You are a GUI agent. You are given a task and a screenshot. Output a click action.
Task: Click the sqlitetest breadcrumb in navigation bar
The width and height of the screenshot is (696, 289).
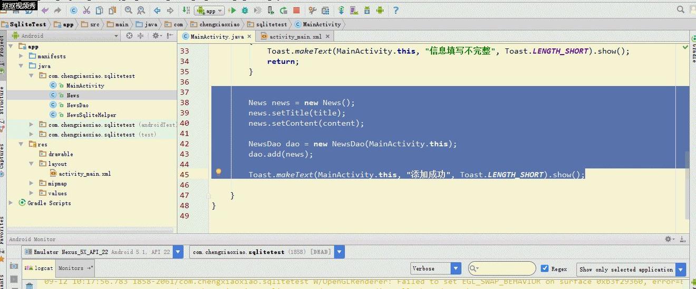click(x=272, y=24)
